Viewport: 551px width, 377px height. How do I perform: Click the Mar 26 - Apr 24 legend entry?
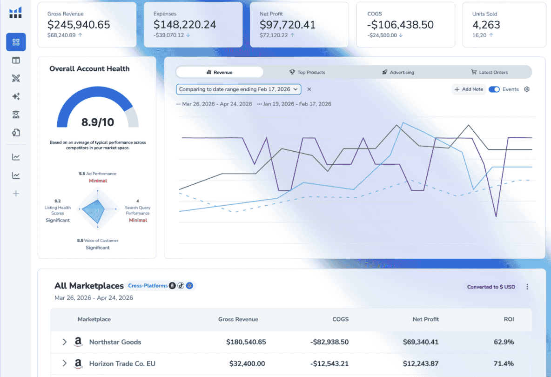215,104
